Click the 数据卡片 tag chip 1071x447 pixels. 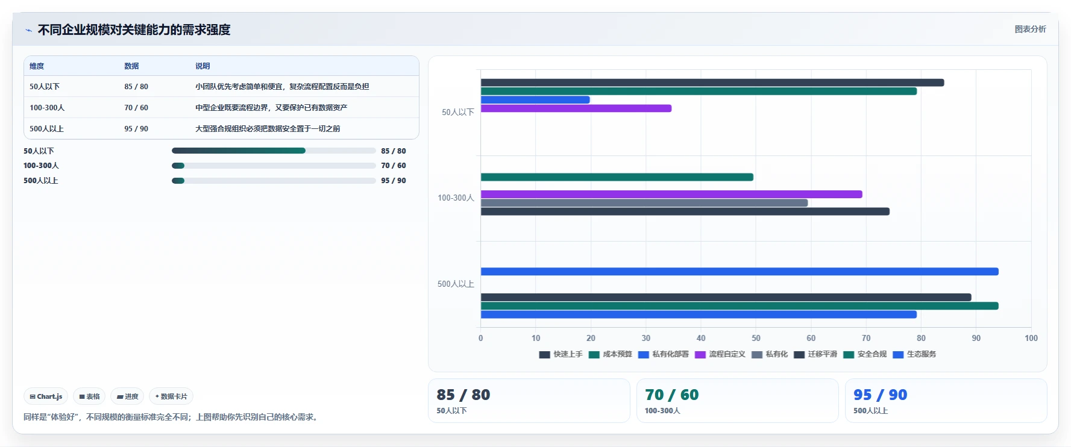click(x=171, y=396)
